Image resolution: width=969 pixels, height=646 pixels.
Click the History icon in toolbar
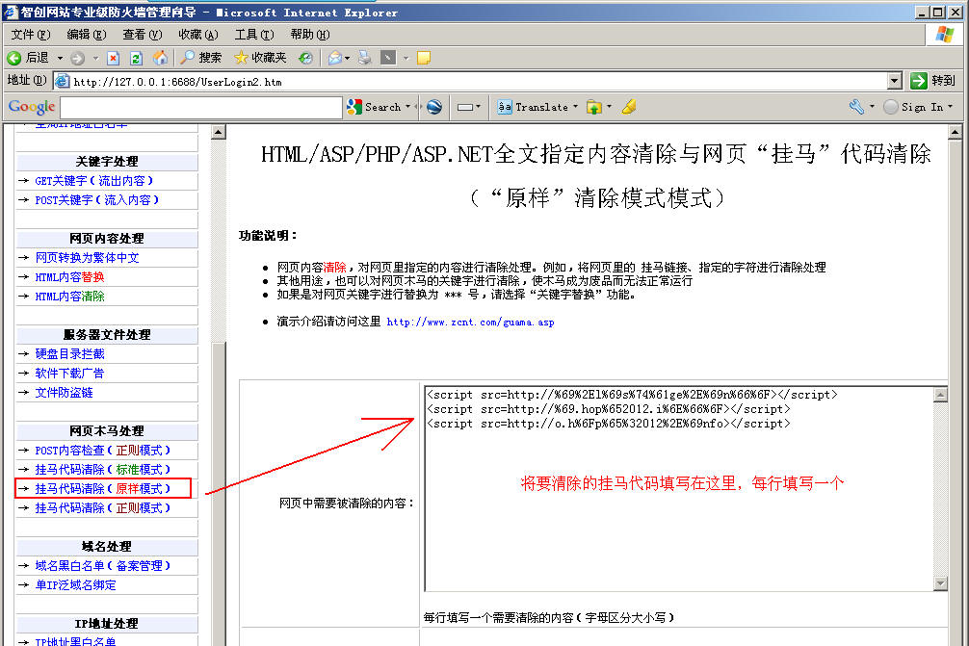(306, 58)
